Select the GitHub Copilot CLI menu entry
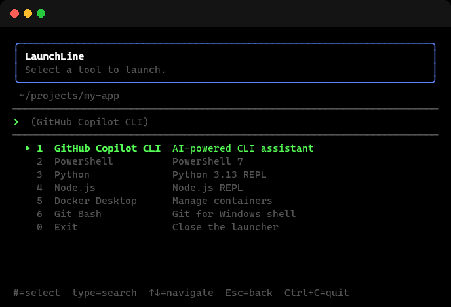This screenshot has width=451, height=307. pos(169,148)
